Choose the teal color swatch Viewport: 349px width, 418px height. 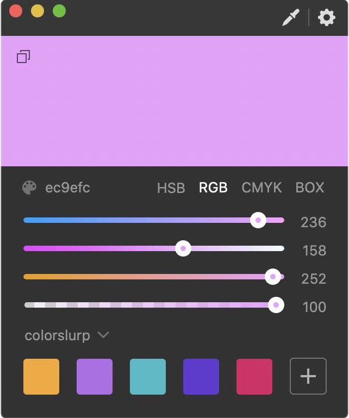pos(148,376)
